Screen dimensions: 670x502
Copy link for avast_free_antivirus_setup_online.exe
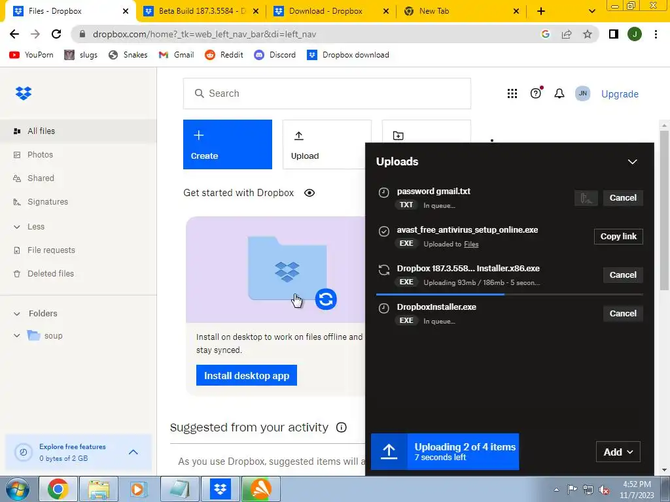point(618,237)
